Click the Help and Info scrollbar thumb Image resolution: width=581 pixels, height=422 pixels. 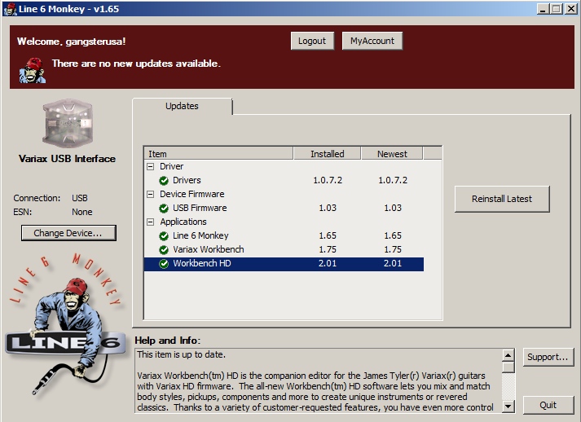point(508,367)
